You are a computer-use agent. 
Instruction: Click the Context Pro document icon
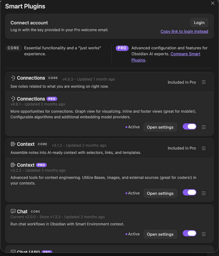(13, 165)
